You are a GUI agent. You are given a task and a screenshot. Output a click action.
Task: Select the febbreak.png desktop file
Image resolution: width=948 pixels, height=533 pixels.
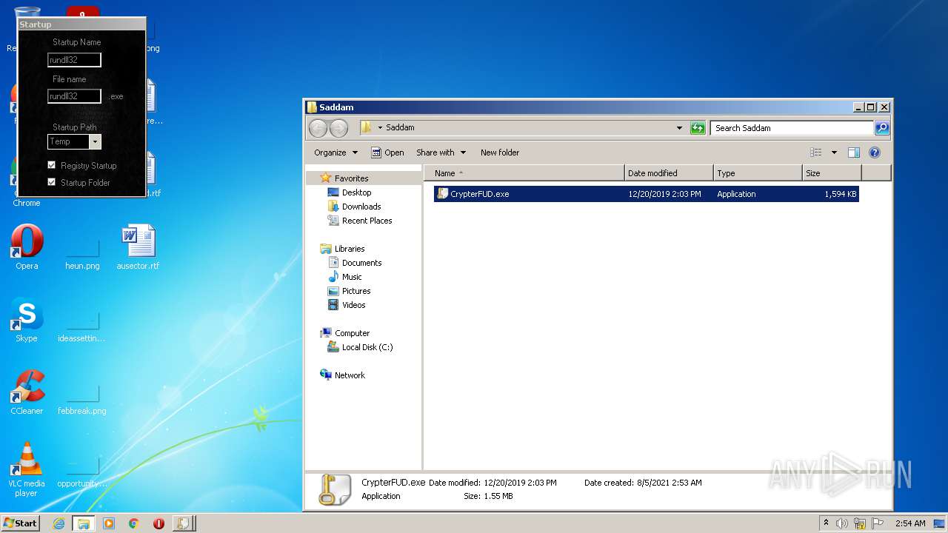(82, 399)
